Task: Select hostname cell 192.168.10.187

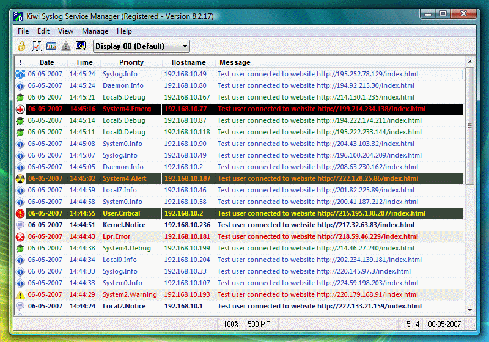Action: (x=188, y=178)
